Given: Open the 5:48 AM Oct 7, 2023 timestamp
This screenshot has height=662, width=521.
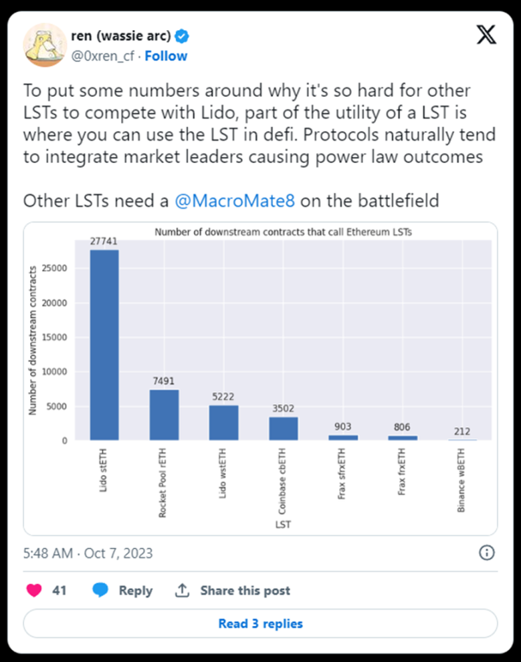Looking at the screenshot, I should tap(88, 553).
